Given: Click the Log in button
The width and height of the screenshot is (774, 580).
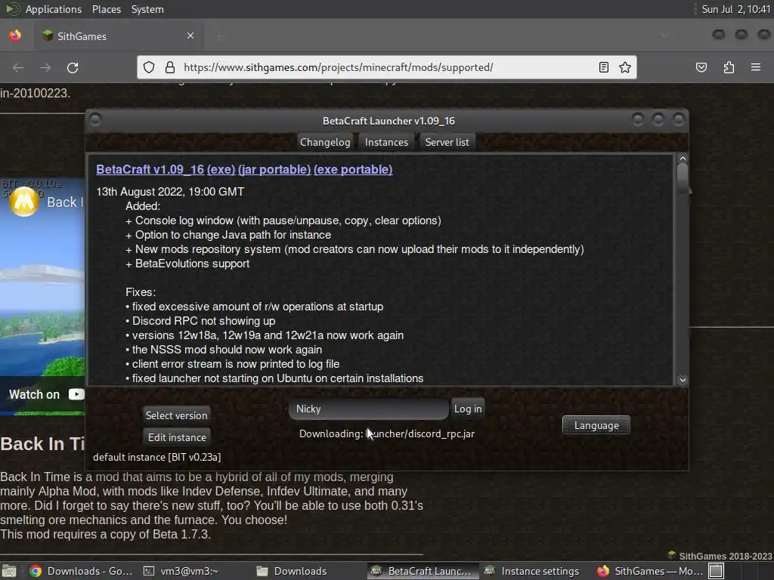Looking at the screenshot, I should pyautogui.click(x=467, y=409).
